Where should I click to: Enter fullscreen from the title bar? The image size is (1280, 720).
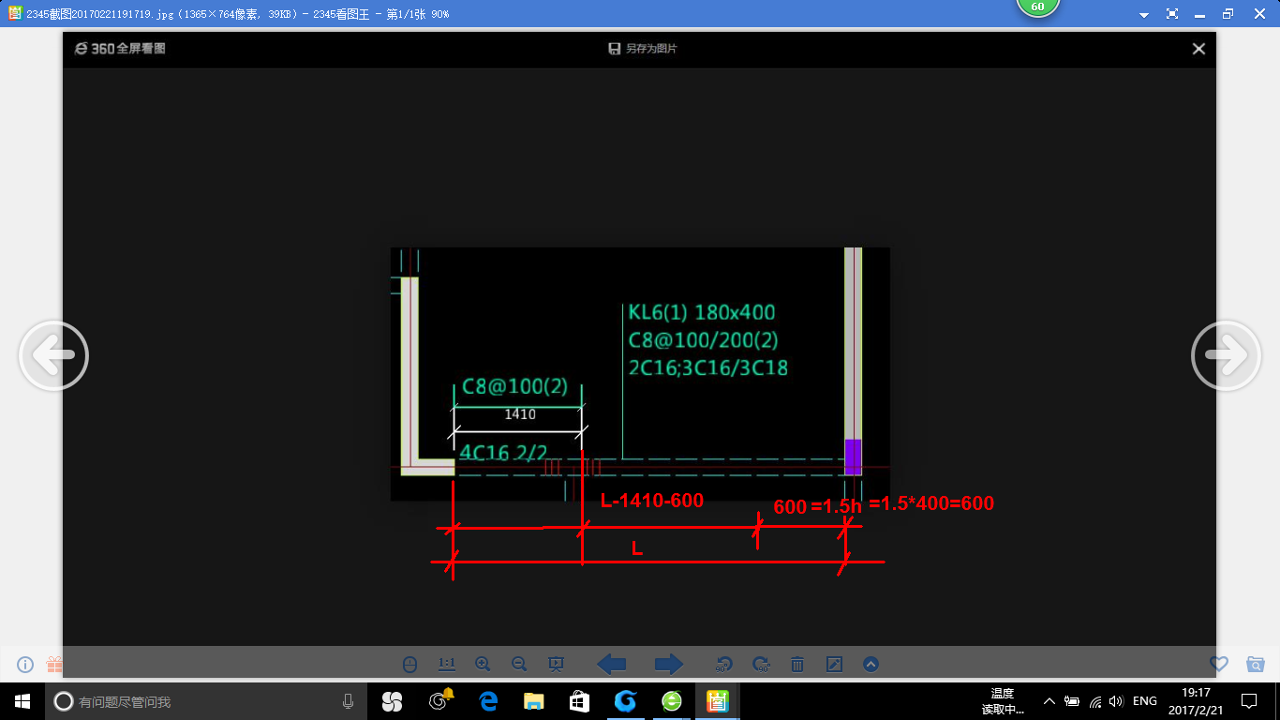click(x=1172, y=14)
